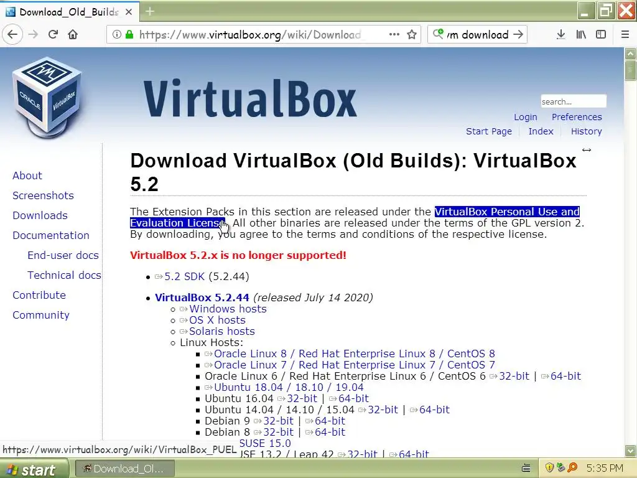
Task: Open the VirtualBox 5.2.44 link
Action: point(202,298)
